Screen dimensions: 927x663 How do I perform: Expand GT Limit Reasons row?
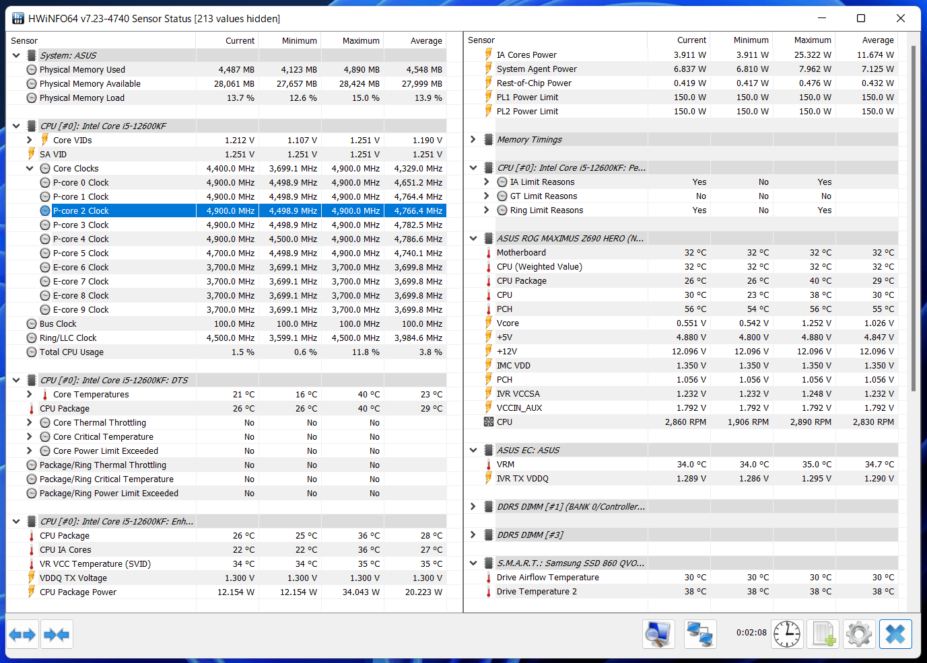pyautogui.click(x=487, y=196)
